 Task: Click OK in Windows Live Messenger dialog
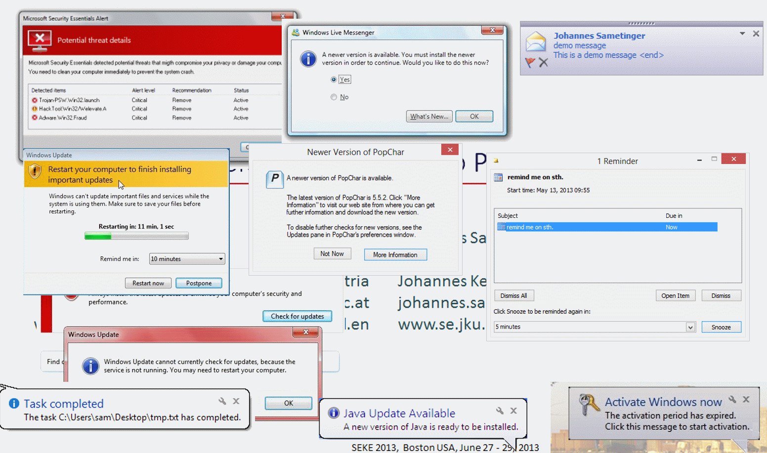pyautogui.click(x=474, y=117)
